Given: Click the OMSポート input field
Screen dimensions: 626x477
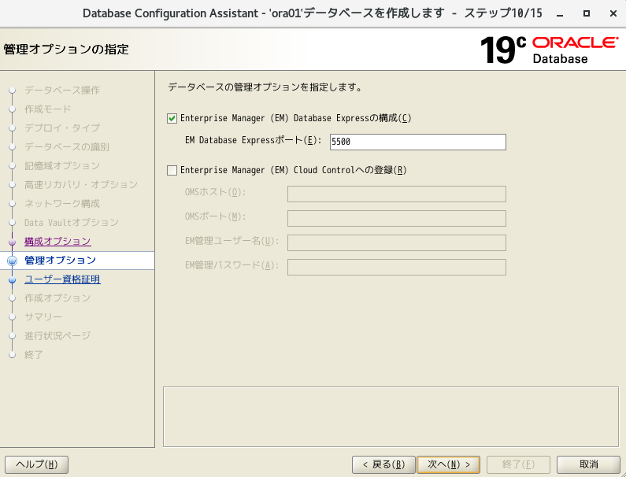Looking at the screenshot, I should (x=396, y=218).
